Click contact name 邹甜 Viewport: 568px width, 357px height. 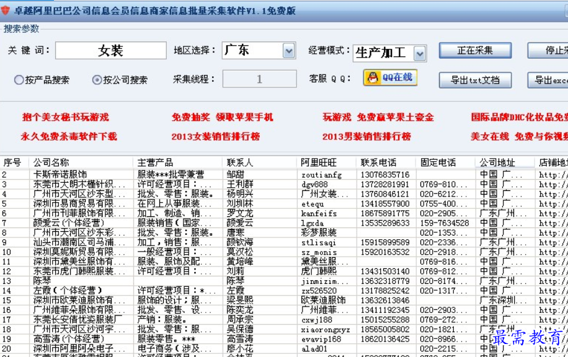tap(236, 175)
